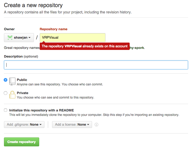Click the green suggested name link
The image size is (192, 149).
tap(137, 48)
